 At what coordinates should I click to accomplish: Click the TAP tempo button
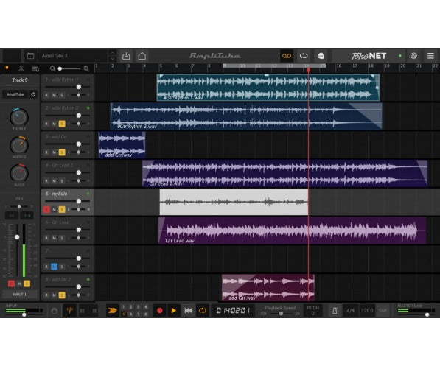[x=383, y=311]
